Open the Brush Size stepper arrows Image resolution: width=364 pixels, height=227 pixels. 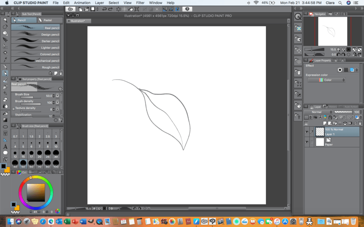coord(53,96)
